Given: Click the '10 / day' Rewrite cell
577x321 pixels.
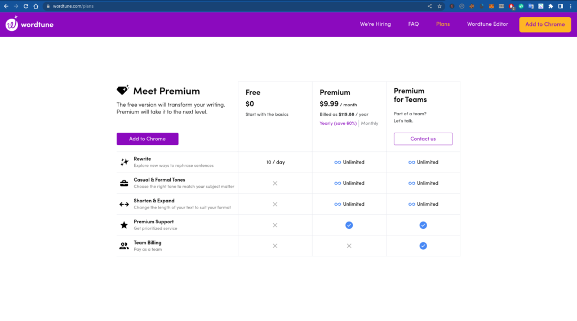Looking at the screenshot, I should coord(275,162).
